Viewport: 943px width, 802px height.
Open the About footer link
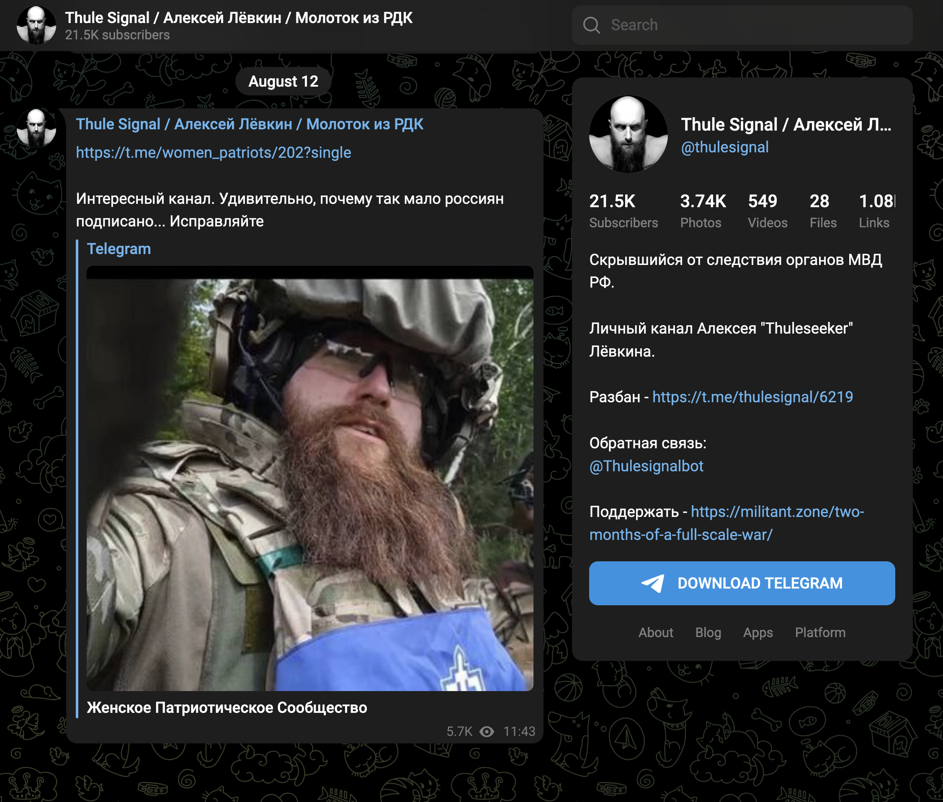(x=655, y=632)
